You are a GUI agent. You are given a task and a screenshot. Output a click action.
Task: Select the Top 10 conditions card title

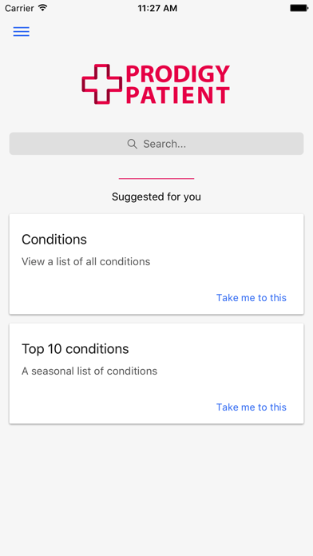[75, 349]
